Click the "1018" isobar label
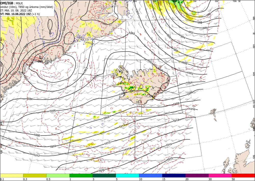Viewport: 255px width, 181px height. pyautogui.click(x=170, y=159)
